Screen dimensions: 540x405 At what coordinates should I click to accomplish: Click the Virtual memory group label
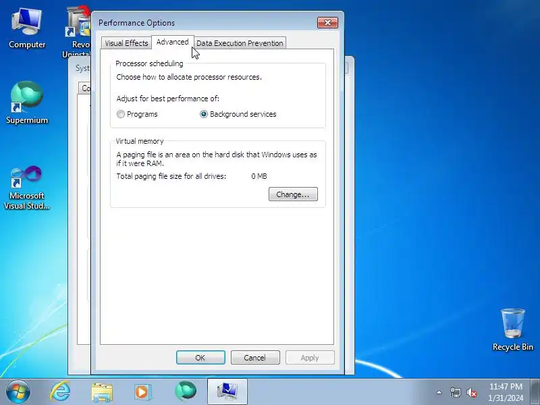pos(140,141)
